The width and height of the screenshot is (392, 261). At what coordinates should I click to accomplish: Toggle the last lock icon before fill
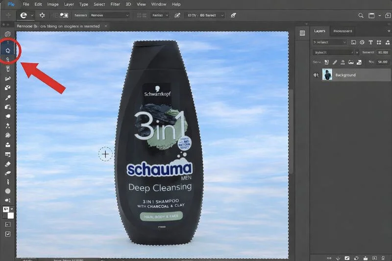[359, 62]
